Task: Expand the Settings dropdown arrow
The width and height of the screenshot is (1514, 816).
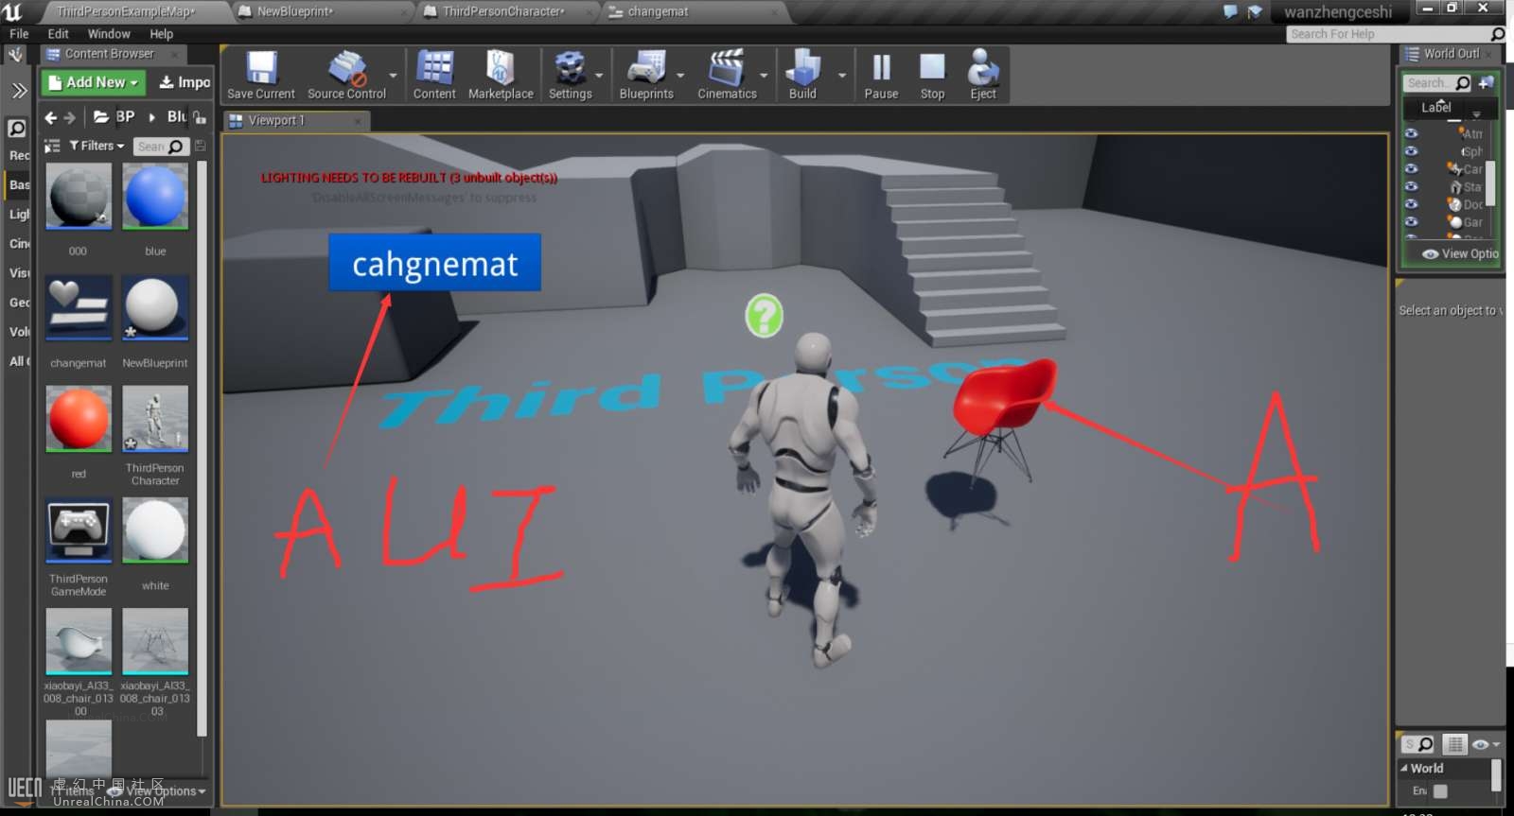Action: coord(599,75)
